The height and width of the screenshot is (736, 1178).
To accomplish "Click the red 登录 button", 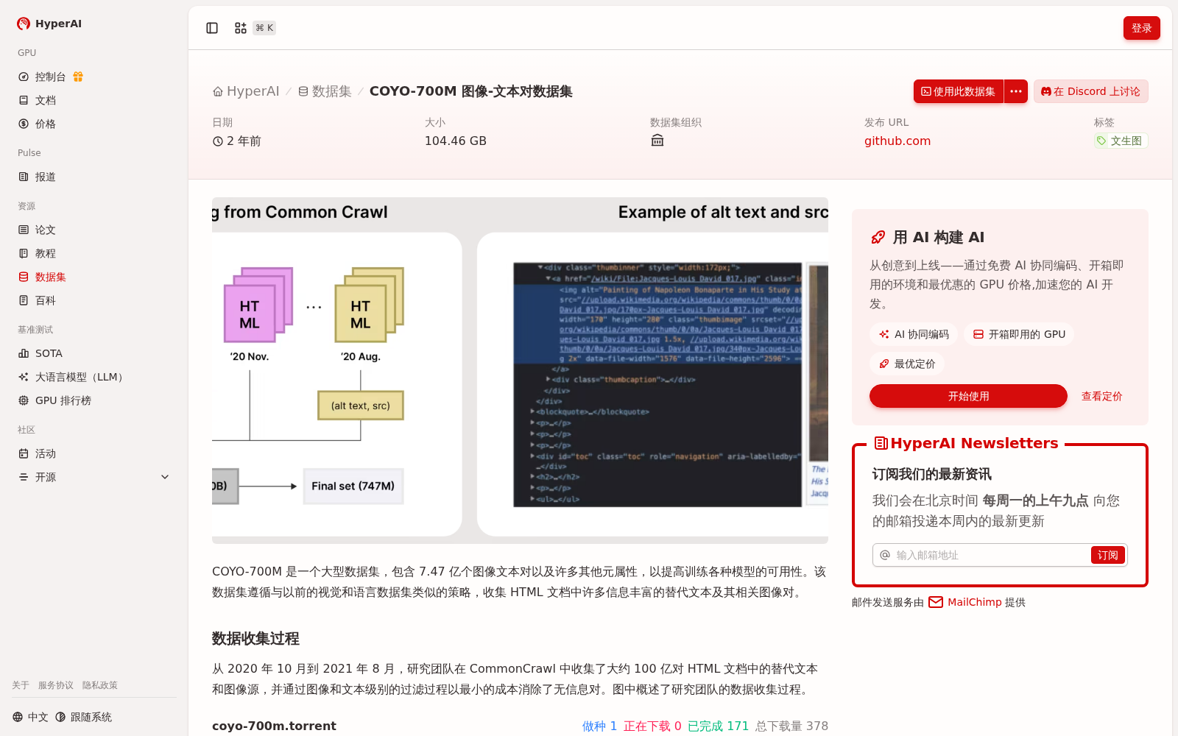I will click(1141, 28).
